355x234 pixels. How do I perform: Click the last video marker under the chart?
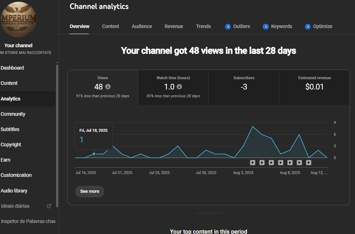click(308, 163)
